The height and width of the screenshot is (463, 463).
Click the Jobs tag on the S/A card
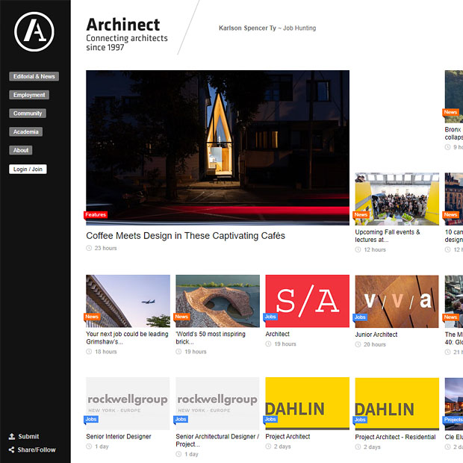(270, 317)
